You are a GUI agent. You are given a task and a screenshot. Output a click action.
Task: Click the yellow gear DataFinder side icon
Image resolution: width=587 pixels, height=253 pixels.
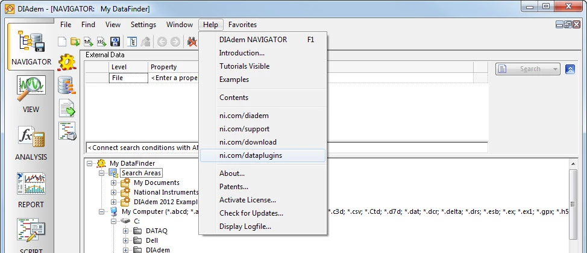coord(67,62)
